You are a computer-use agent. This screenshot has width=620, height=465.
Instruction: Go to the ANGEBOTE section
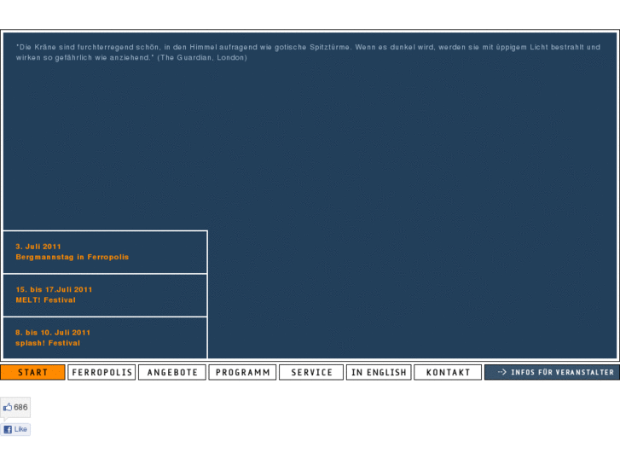[172, 372]
